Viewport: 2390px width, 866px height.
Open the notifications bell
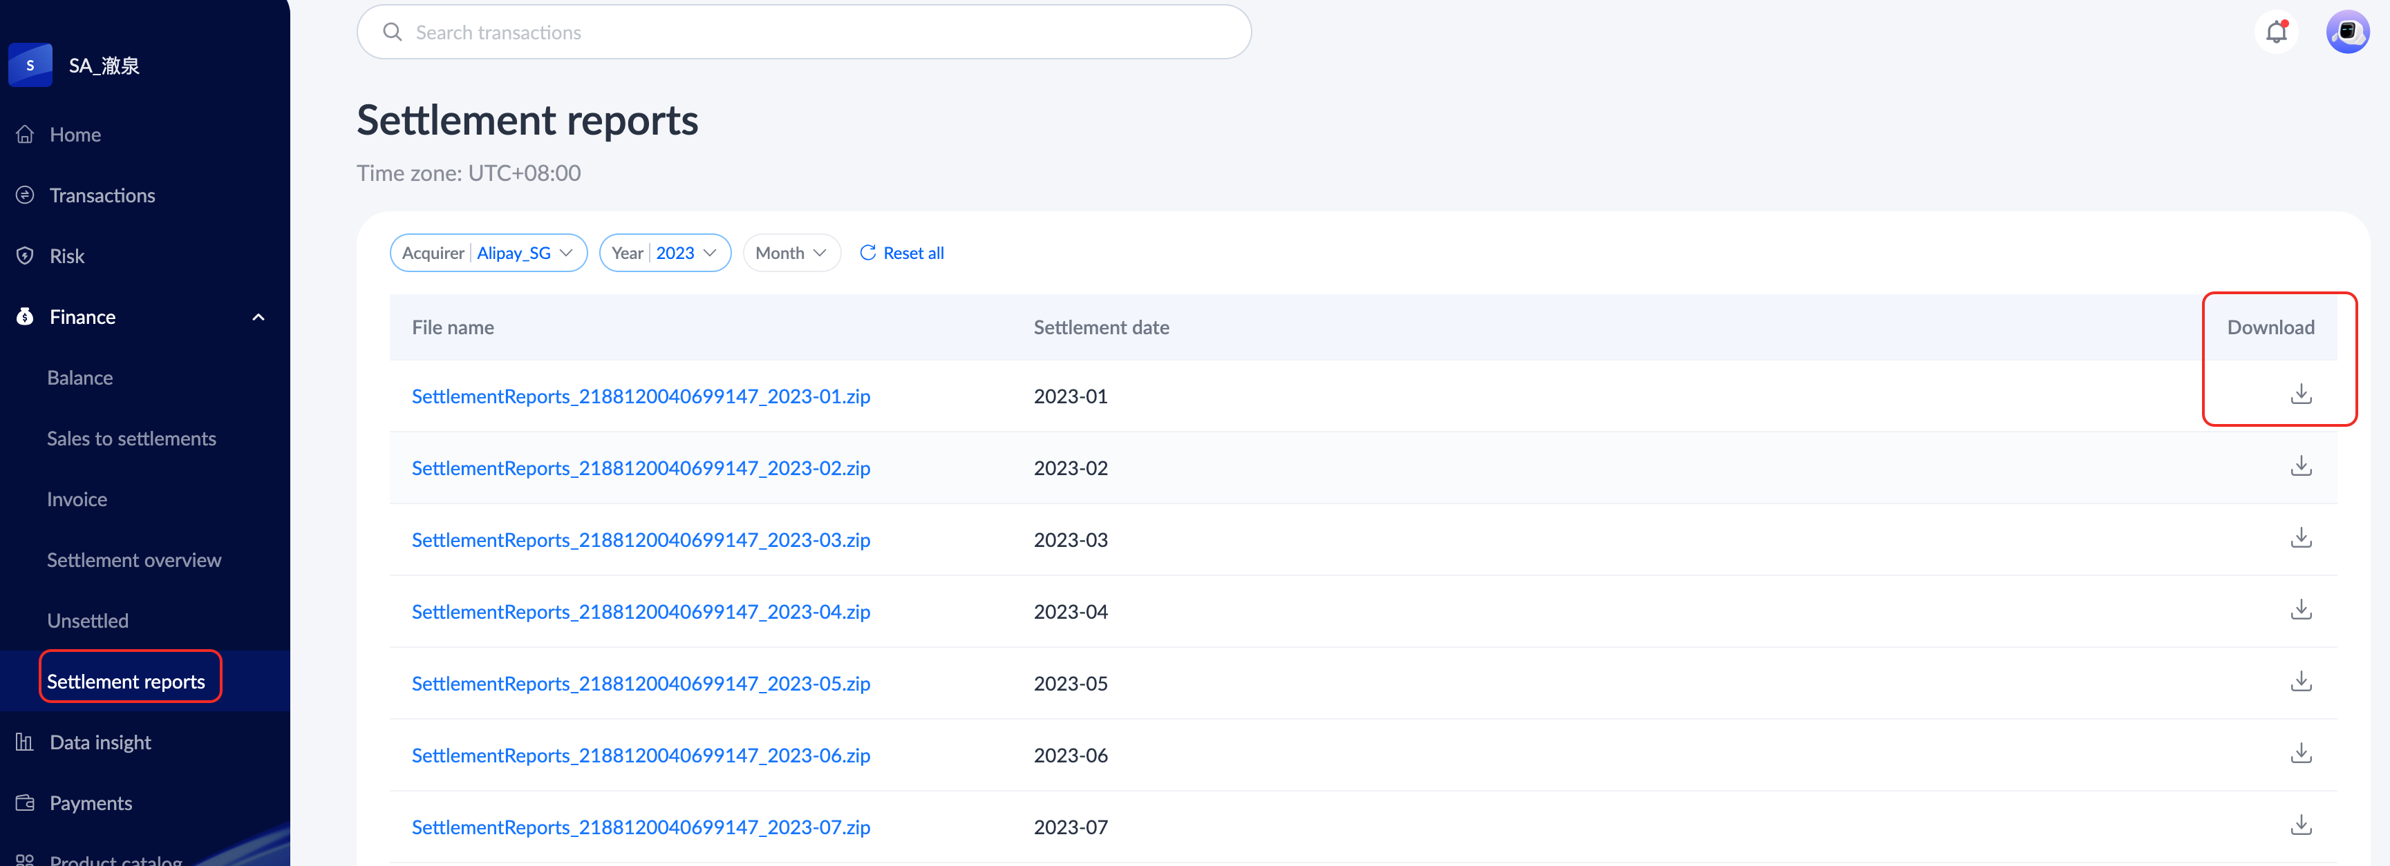(2276, 32)
